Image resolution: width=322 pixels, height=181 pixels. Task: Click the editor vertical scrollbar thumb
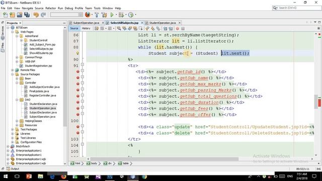pyautogui.click(x=316, y=102)
